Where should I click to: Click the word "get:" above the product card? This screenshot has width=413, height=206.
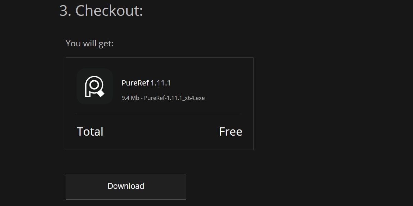pos(106,44)
